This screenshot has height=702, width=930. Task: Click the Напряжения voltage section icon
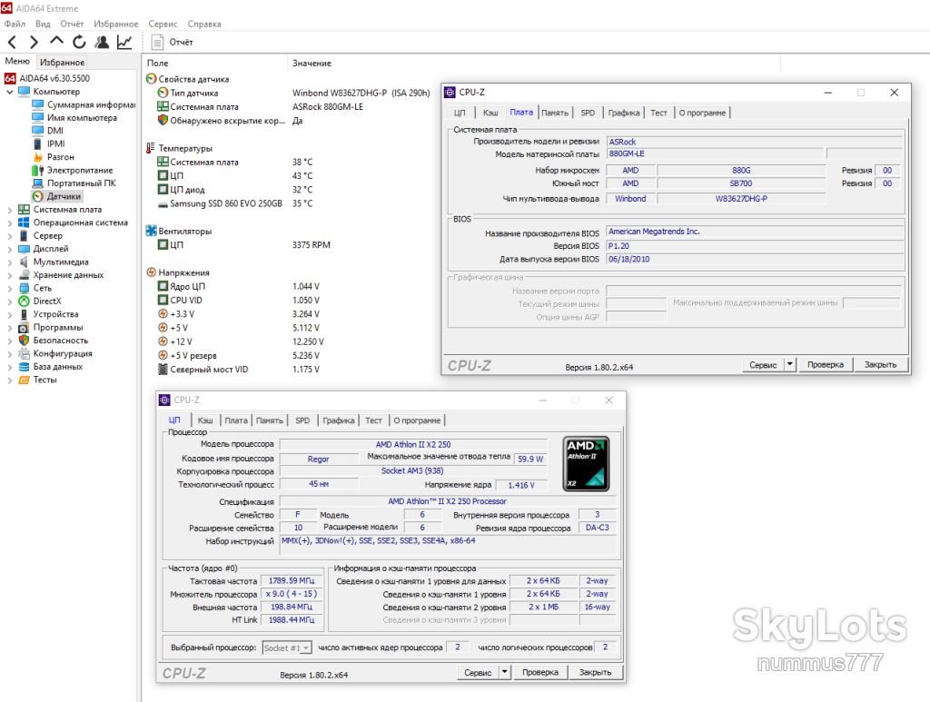tap(152, 272)
